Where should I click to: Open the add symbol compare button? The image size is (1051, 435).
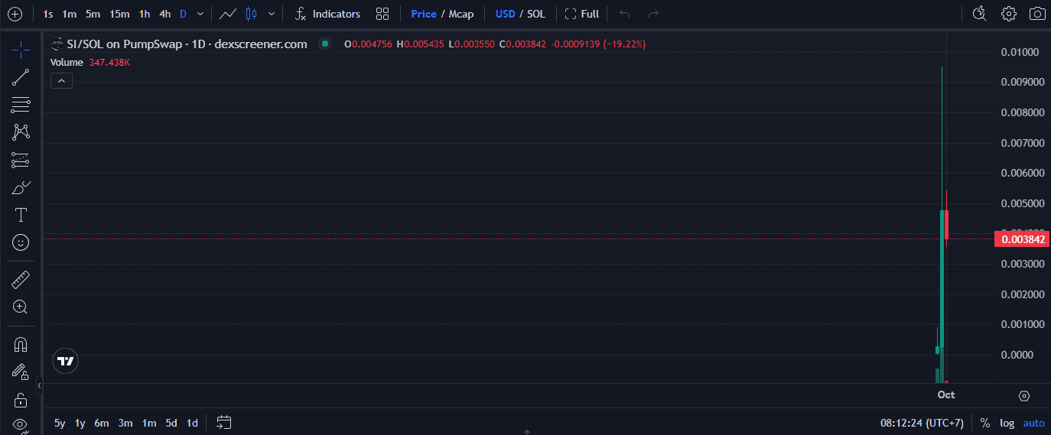point(15,14)
